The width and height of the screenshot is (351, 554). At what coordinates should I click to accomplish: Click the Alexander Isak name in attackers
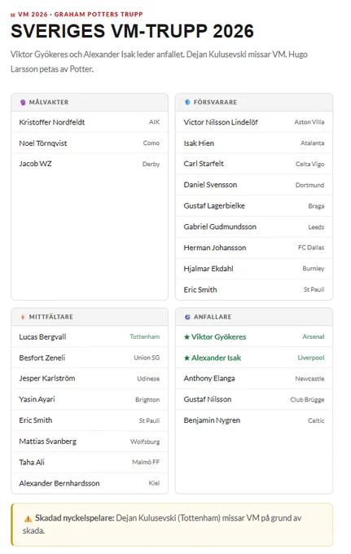pyautogui.click(x=216, y=358)
